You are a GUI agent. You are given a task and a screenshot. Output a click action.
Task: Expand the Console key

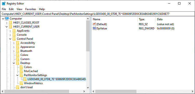10,35
